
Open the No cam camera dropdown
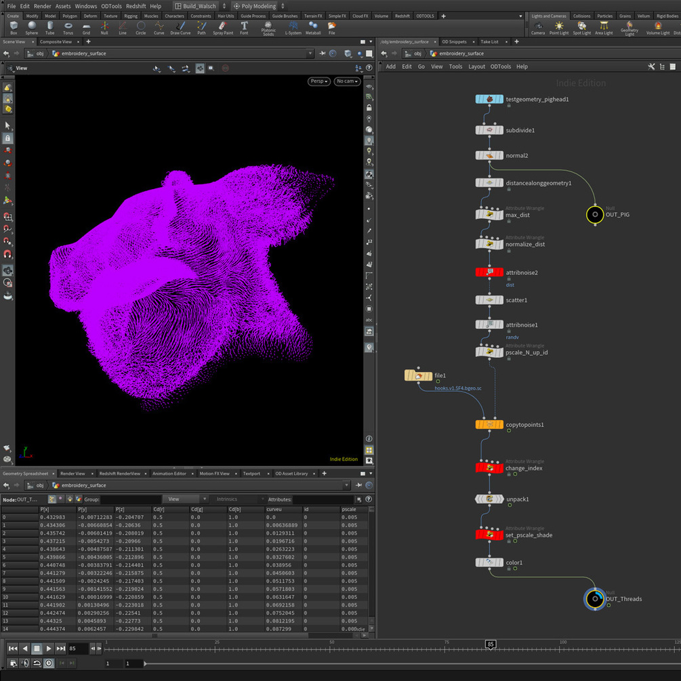(347, 81)
